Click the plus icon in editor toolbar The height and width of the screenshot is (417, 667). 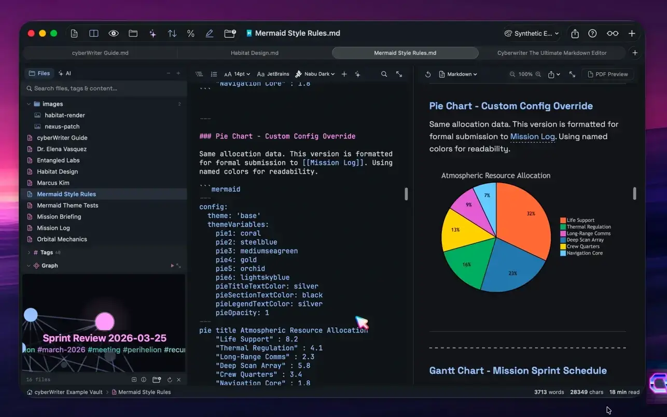pos(344,74)
